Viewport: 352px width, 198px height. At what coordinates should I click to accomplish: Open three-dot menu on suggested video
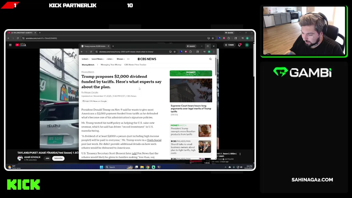point(240,154)
